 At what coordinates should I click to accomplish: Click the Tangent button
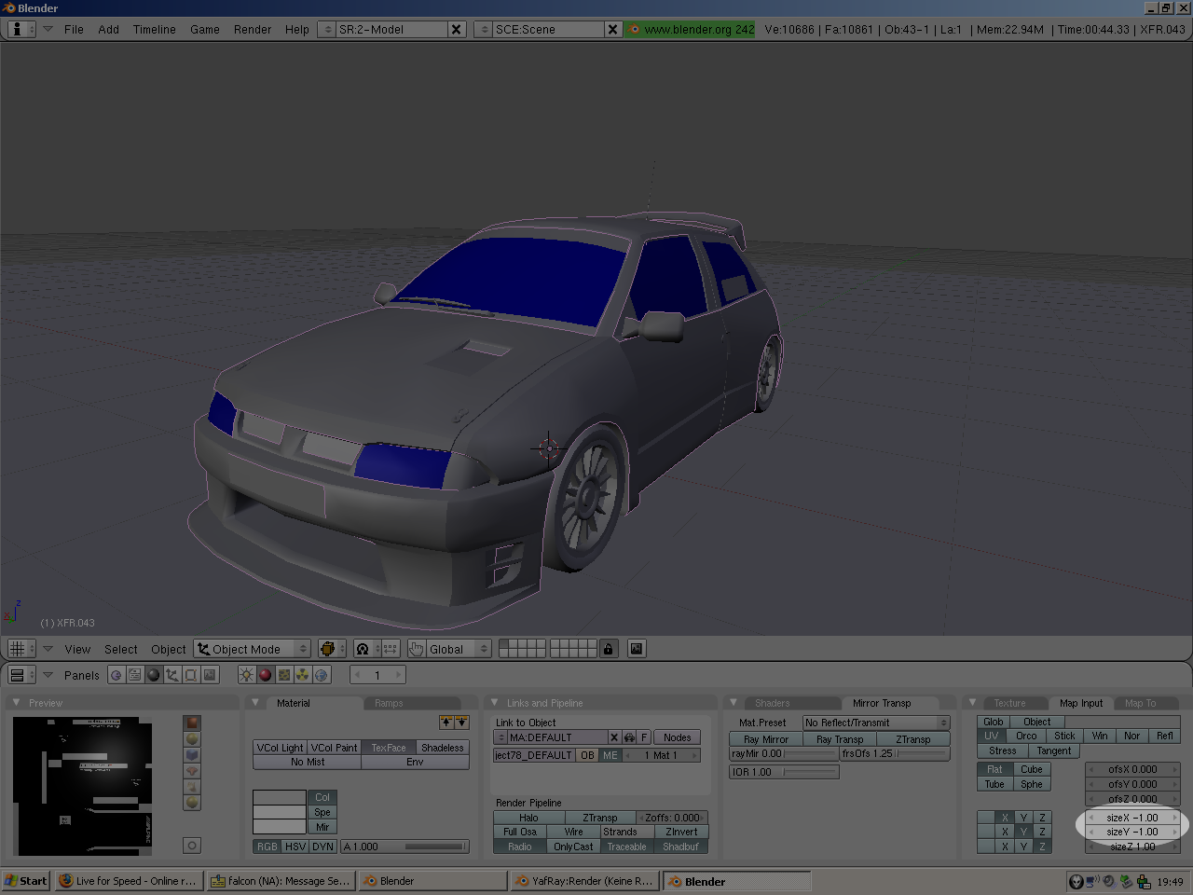pyautogui.click(x=1054, y=750)
